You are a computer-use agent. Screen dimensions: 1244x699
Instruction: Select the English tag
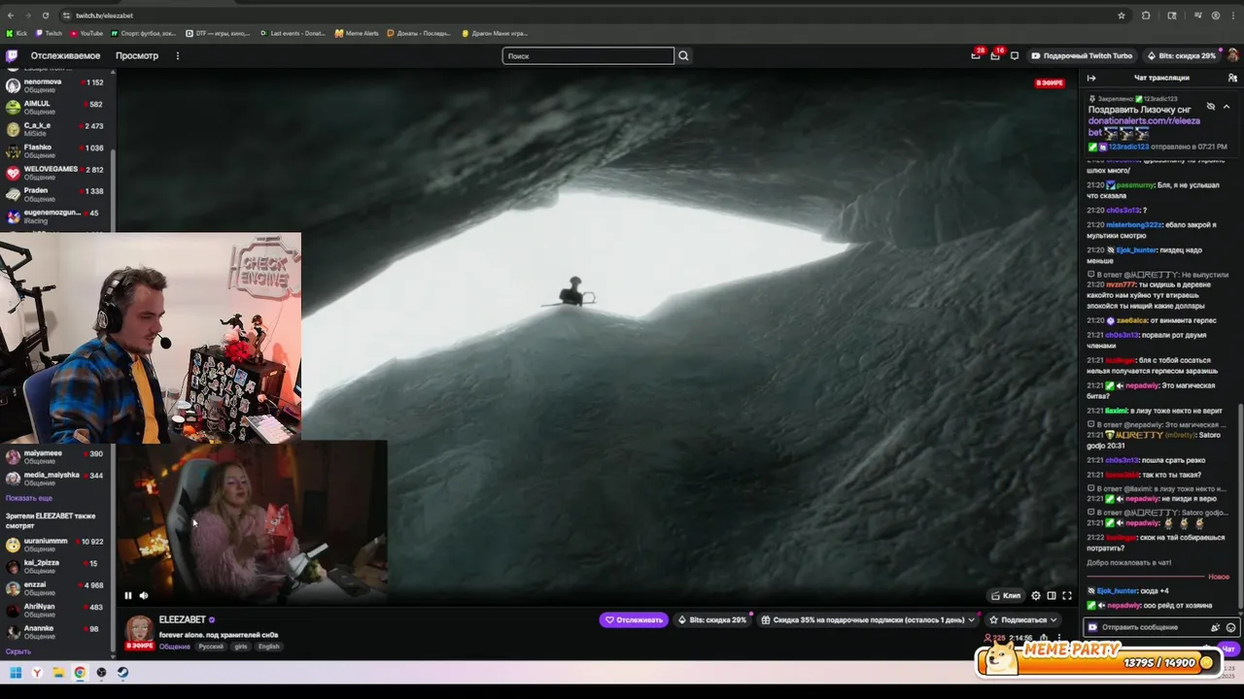point(269,647)
